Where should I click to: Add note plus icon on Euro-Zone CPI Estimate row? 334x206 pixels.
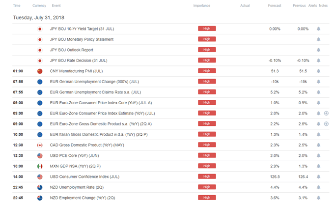[x=326, y=113]
